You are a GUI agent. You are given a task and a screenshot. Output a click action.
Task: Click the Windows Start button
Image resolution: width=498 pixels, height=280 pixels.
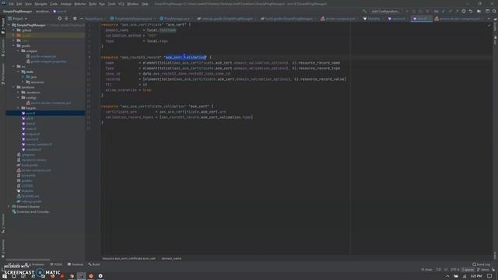(x=5, y=276)
